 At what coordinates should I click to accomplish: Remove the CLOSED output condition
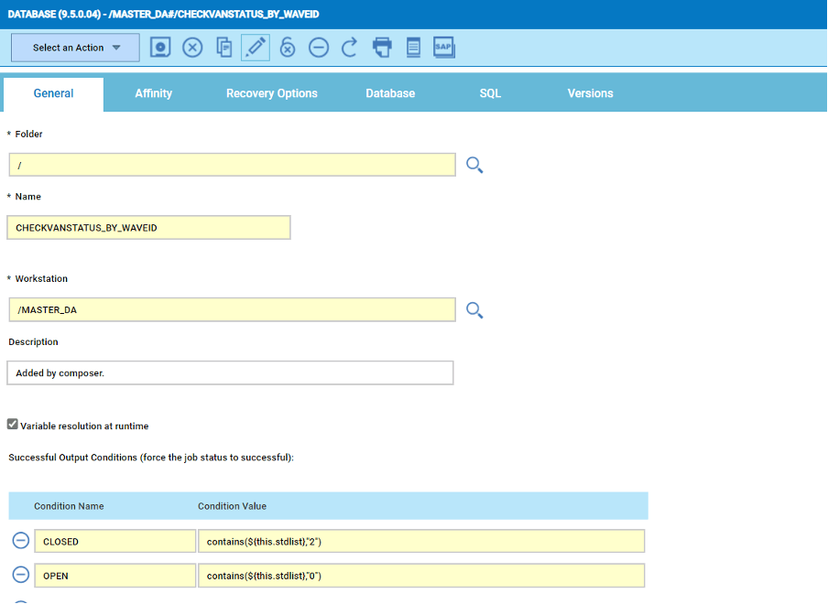click(21, 541)
